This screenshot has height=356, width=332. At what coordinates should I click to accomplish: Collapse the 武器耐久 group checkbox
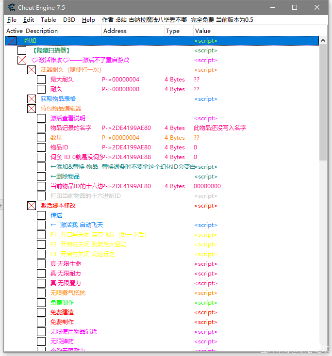pos(32,70)
